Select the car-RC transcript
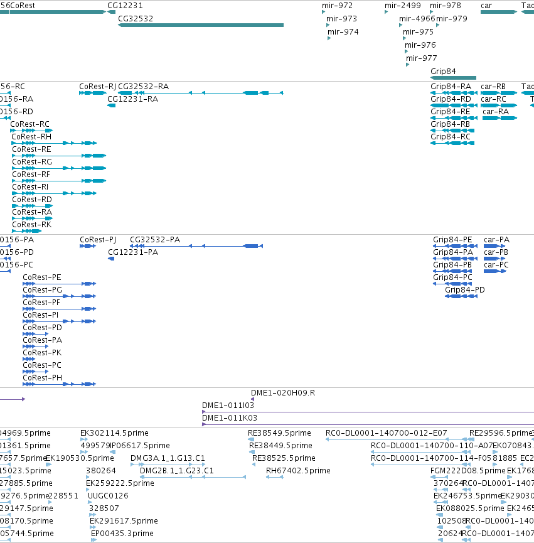 pos(499,105)
